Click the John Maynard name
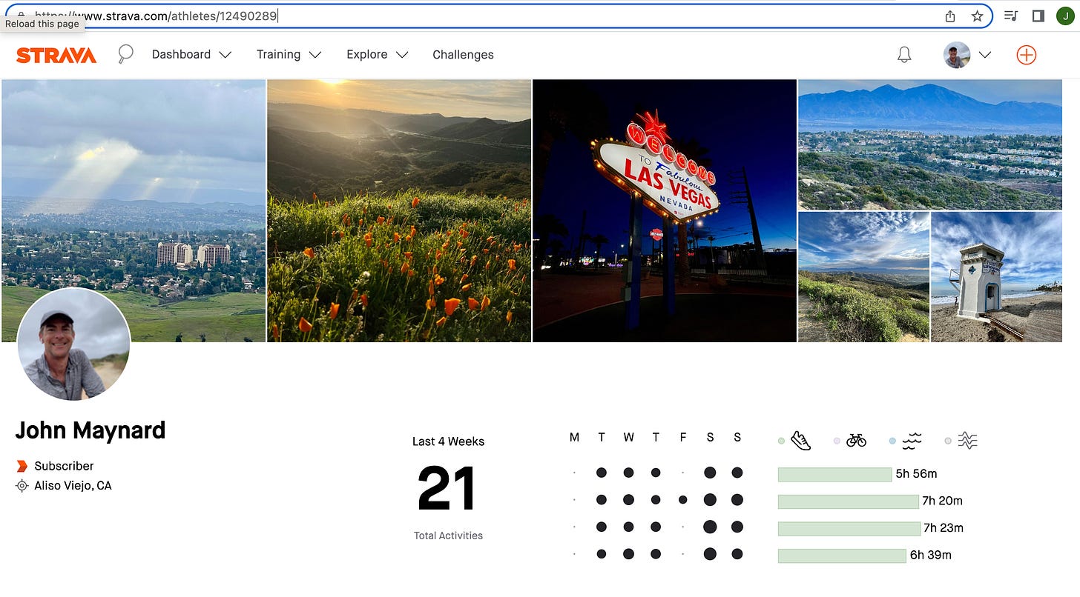The image size is (1080, 597). click(90, 430)
